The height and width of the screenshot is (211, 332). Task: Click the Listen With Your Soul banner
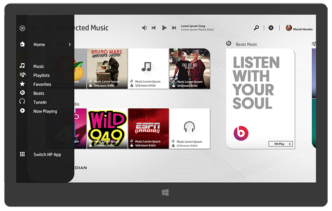pos(261,99)
